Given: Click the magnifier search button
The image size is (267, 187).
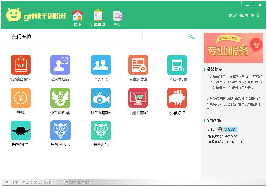Looking at the screenshot, I should pos(192,37).
